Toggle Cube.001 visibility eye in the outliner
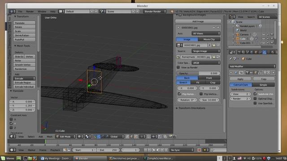Screen dimensions: 287x161 [x=264, y=43]
